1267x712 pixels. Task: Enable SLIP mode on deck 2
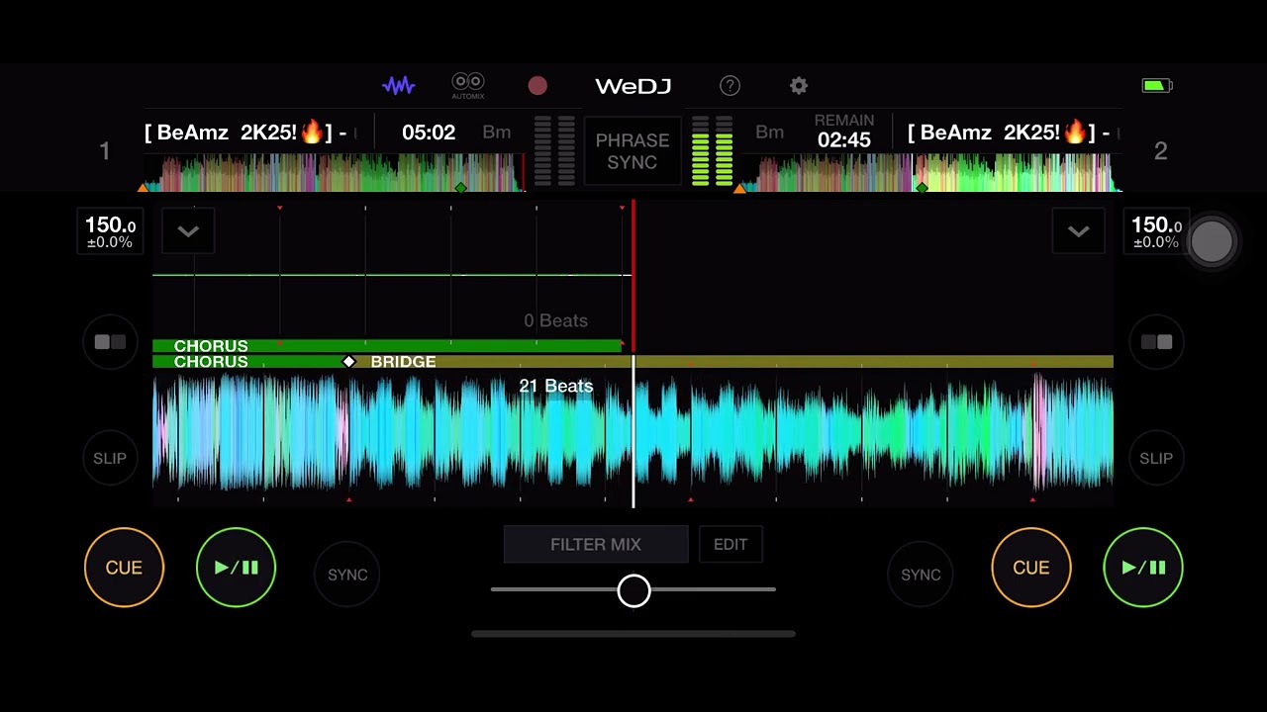[1156, 458]
